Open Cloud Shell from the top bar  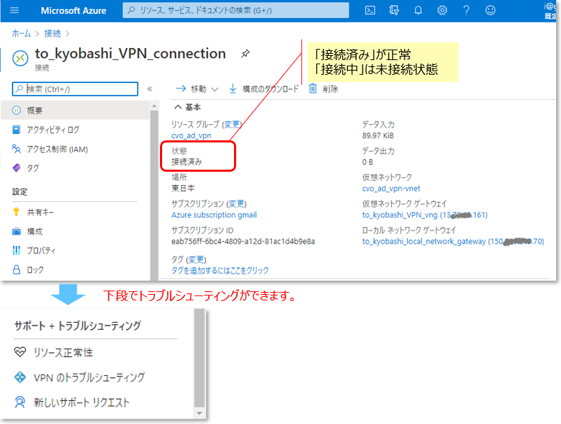tap(370, 10)
